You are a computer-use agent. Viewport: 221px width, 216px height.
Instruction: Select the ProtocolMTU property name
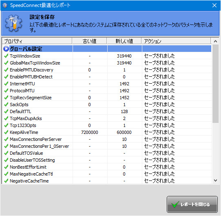[x=22, y=91]
